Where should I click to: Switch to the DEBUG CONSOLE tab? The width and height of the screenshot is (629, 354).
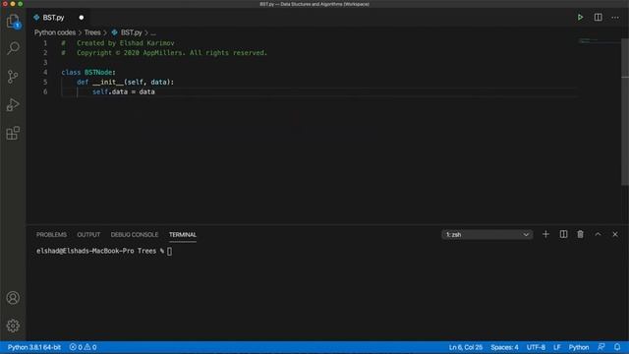(x=135, y=234)
